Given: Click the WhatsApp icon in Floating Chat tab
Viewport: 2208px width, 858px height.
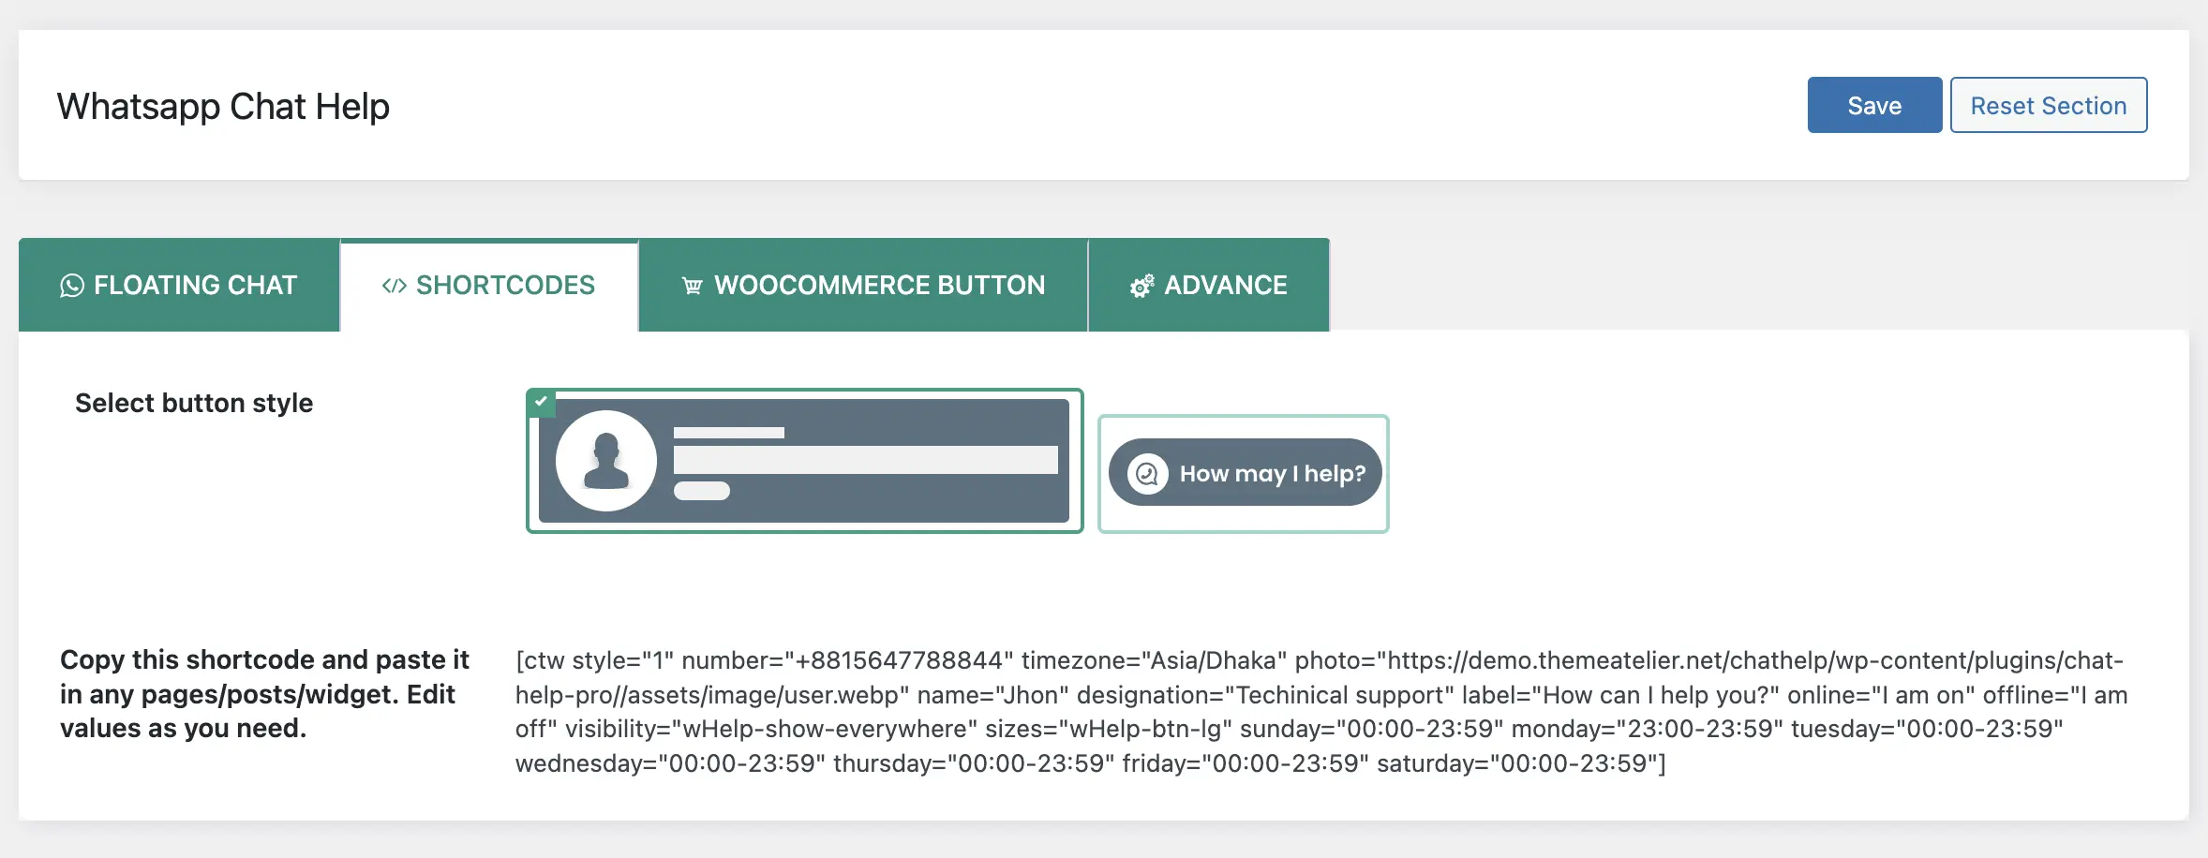Looking at the screenshot, I should click(72, 286).
